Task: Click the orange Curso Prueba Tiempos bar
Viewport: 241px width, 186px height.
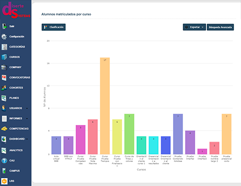Action: (x=105, y=106)
